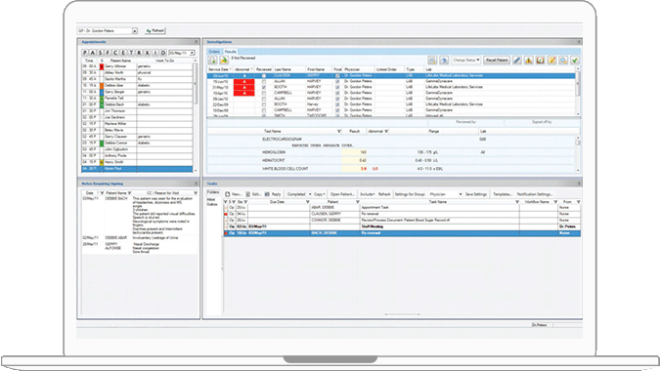Click the yellow status marker for Henry Smith

[102, 162]
